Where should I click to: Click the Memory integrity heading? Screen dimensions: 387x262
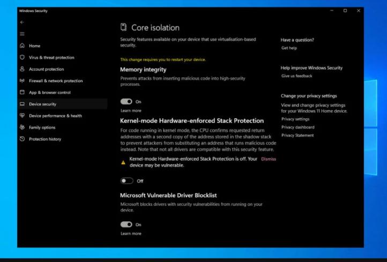[143, 70]
